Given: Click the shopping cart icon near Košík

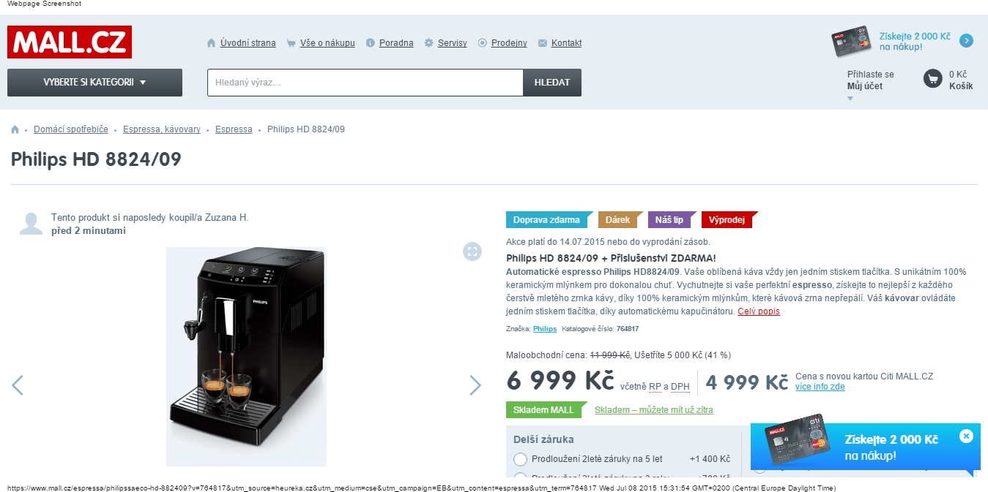Looking at the screenshot, I should point(932,78).
